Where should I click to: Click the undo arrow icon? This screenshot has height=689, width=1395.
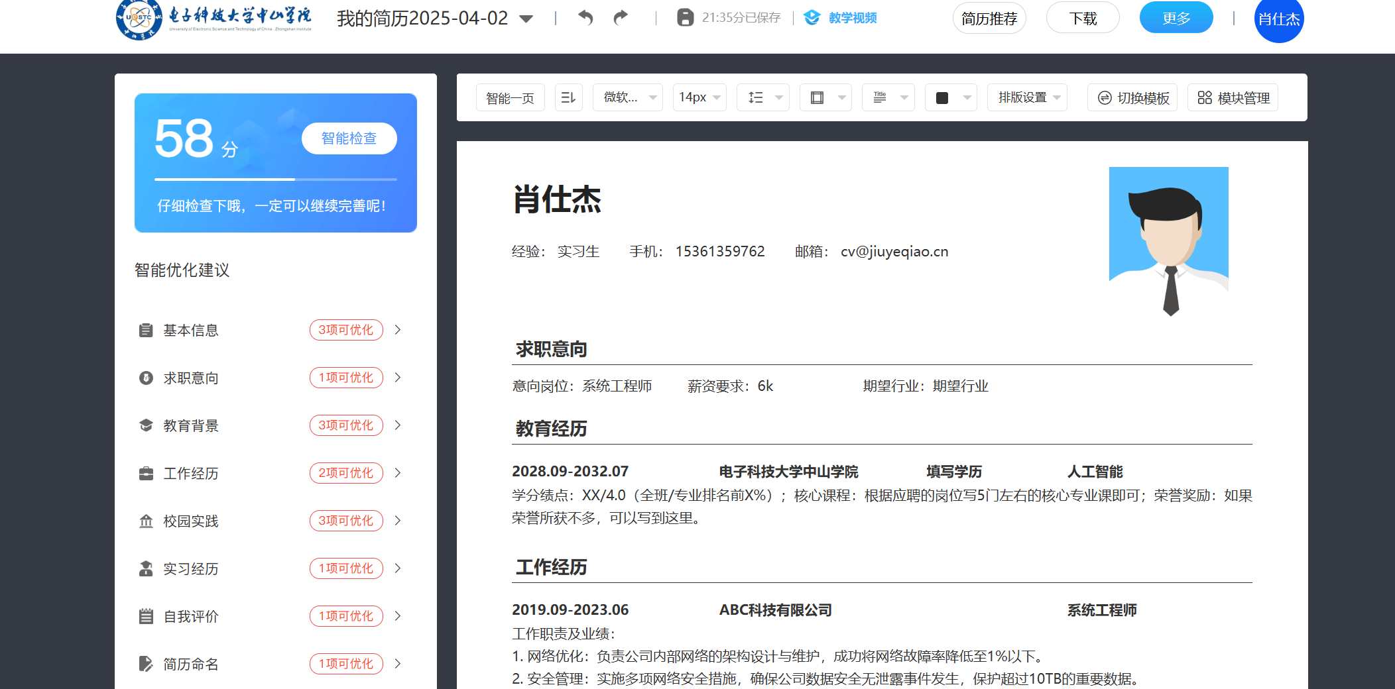(x=585, y=17)
